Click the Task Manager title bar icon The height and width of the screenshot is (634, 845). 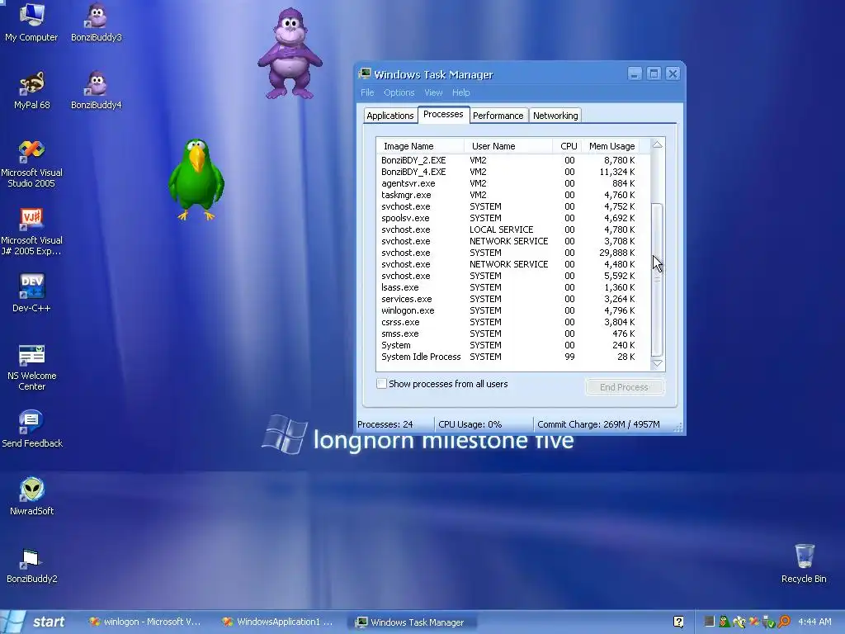pos(366,73)
